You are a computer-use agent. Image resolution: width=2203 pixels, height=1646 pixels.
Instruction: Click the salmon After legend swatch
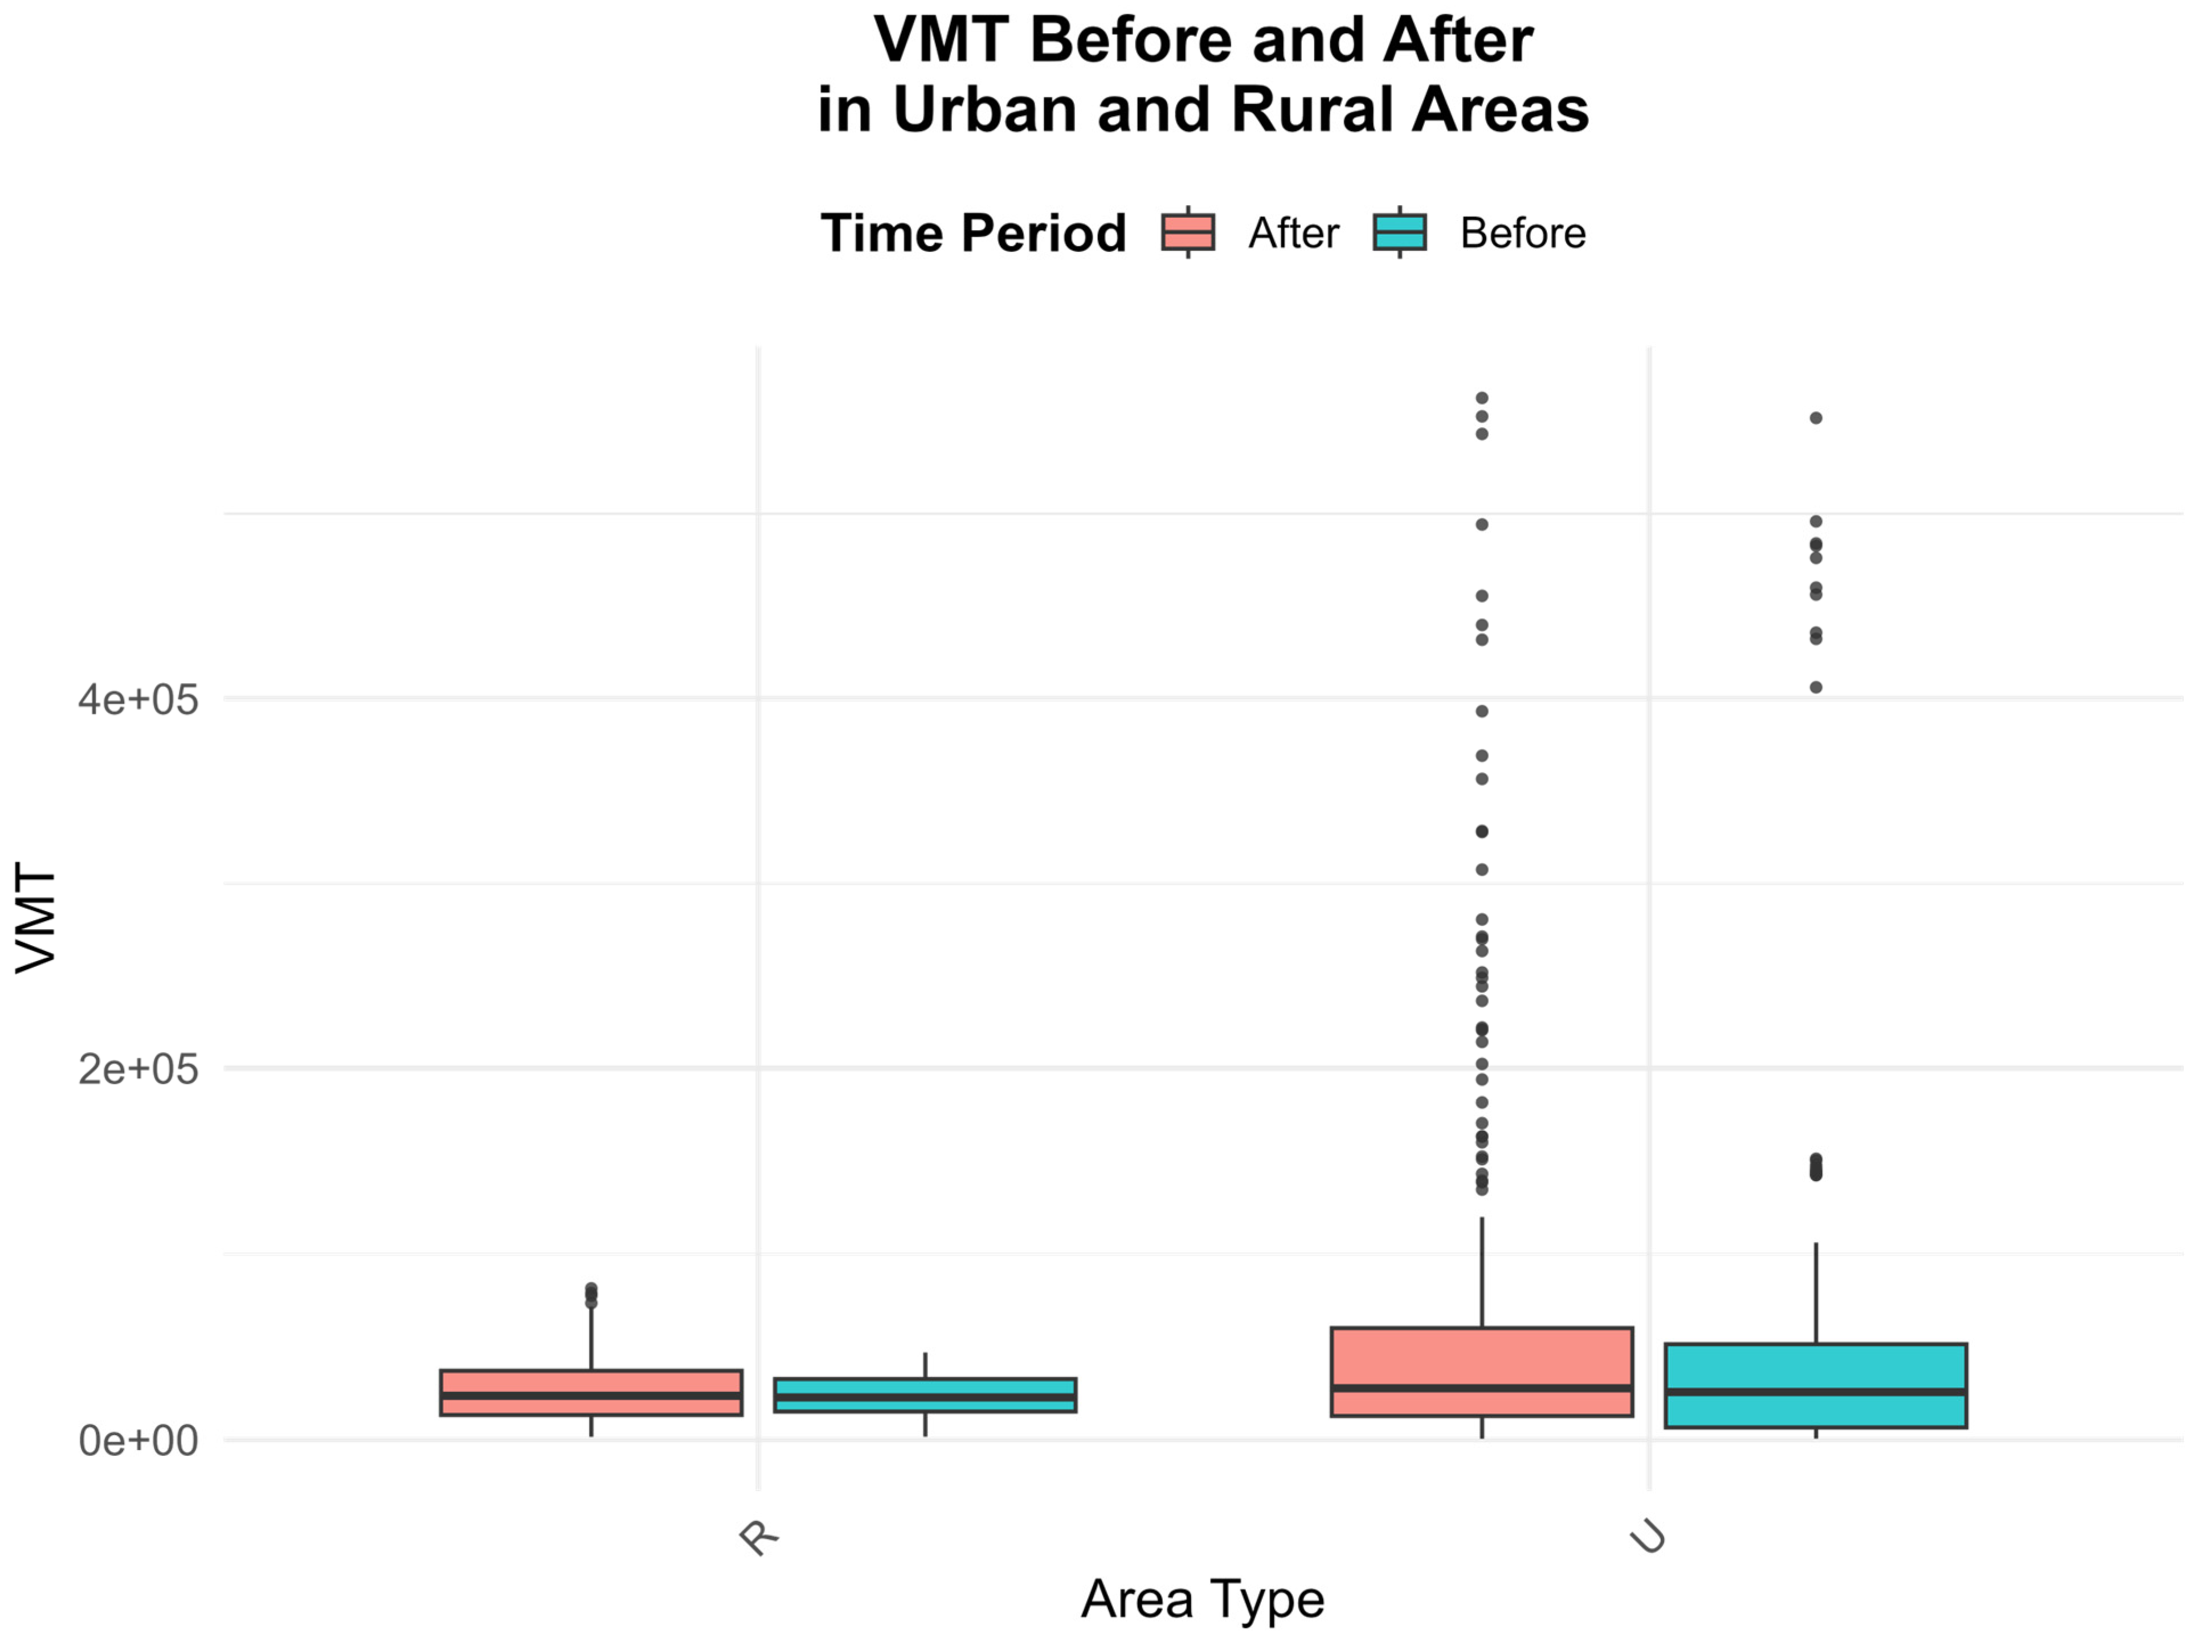coord(1187,233)
